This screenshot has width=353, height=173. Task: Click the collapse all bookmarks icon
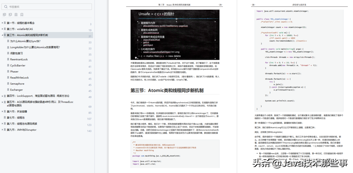10,15
